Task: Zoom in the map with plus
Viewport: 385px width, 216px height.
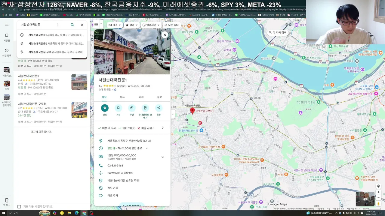Action: (x=378, y=192)
